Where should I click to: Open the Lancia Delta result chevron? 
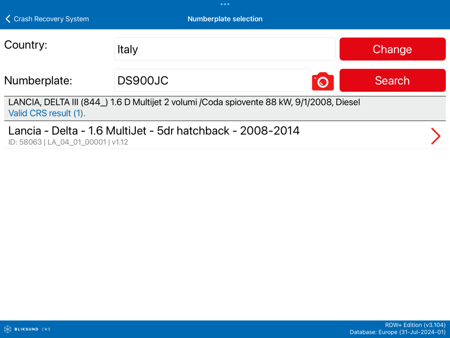click(435, 136)
